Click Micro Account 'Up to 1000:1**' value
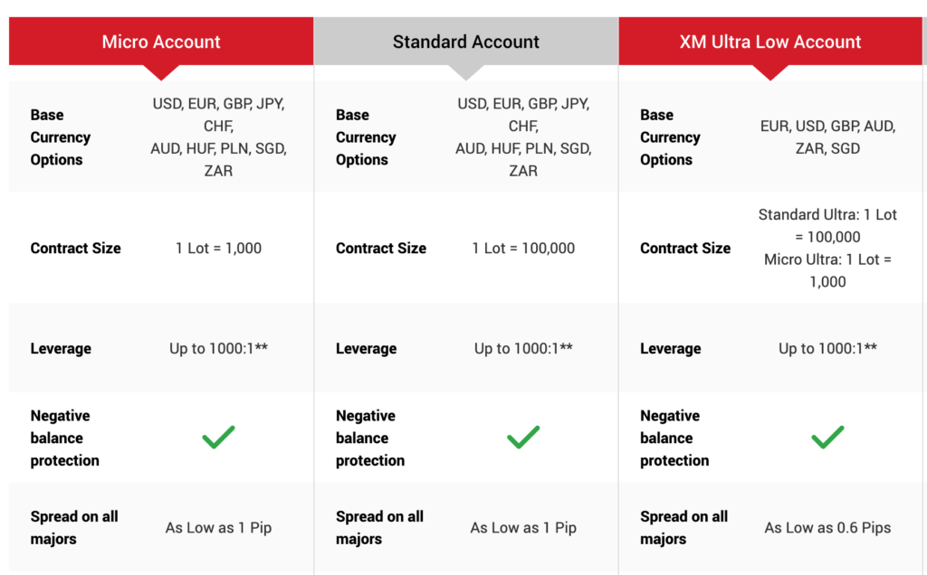927x575 pixels. 219,348
